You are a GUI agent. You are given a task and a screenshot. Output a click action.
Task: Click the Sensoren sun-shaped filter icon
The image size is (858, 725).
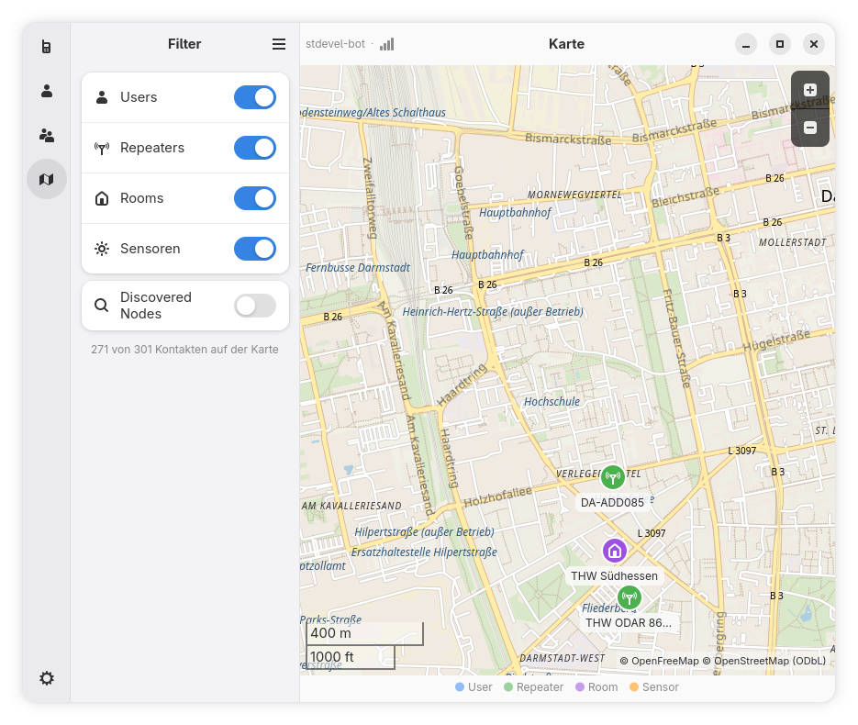coord(102,249)
